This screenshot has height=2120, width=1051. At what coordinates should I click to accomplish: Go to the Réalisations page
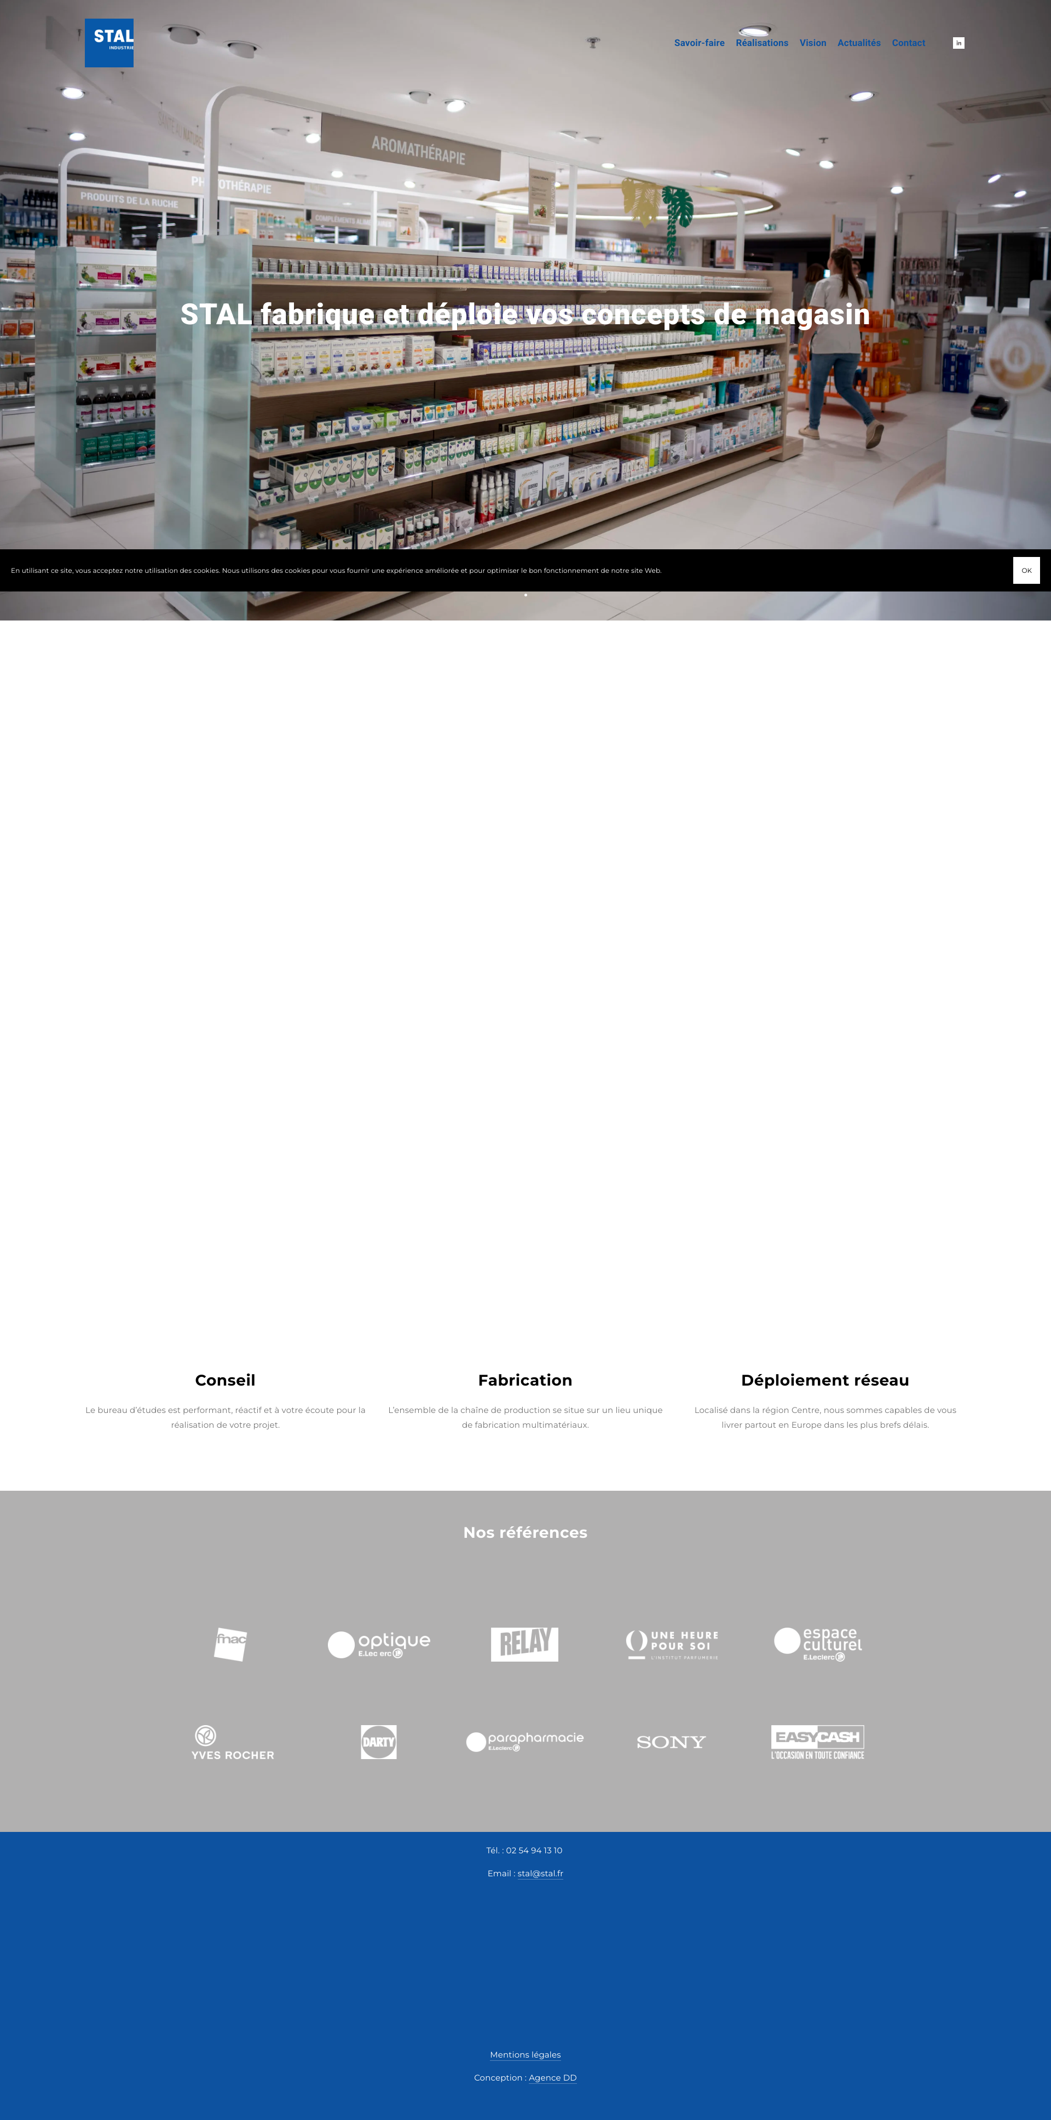761,43
